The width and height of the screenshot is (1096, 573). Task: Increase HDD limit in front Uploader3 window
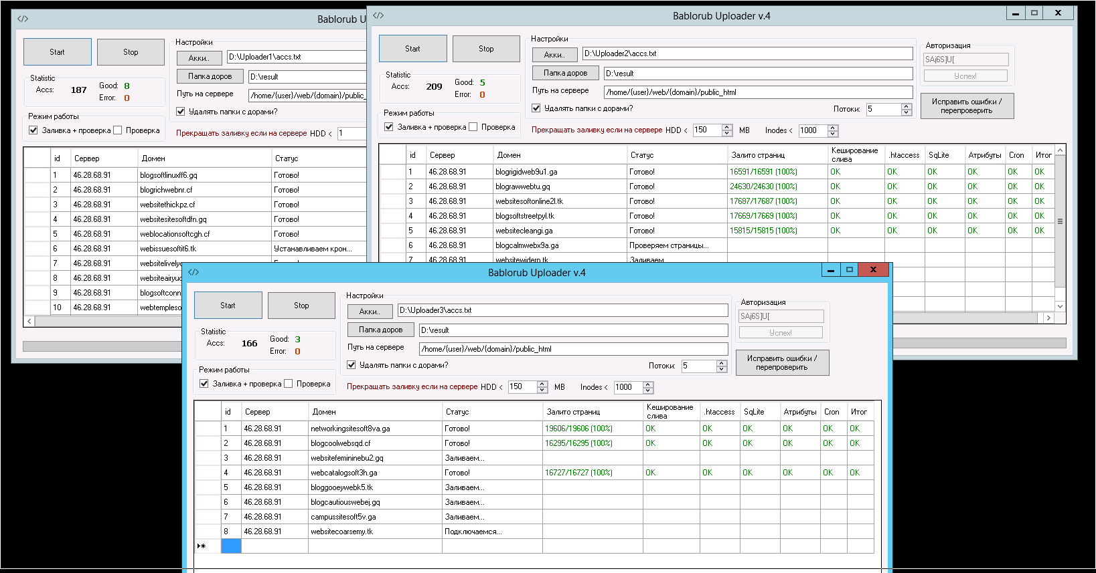coord(542,384)
